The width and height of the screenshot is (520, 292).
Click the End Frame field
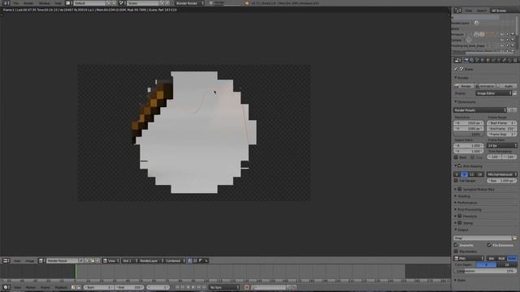(x=502, y=128)
